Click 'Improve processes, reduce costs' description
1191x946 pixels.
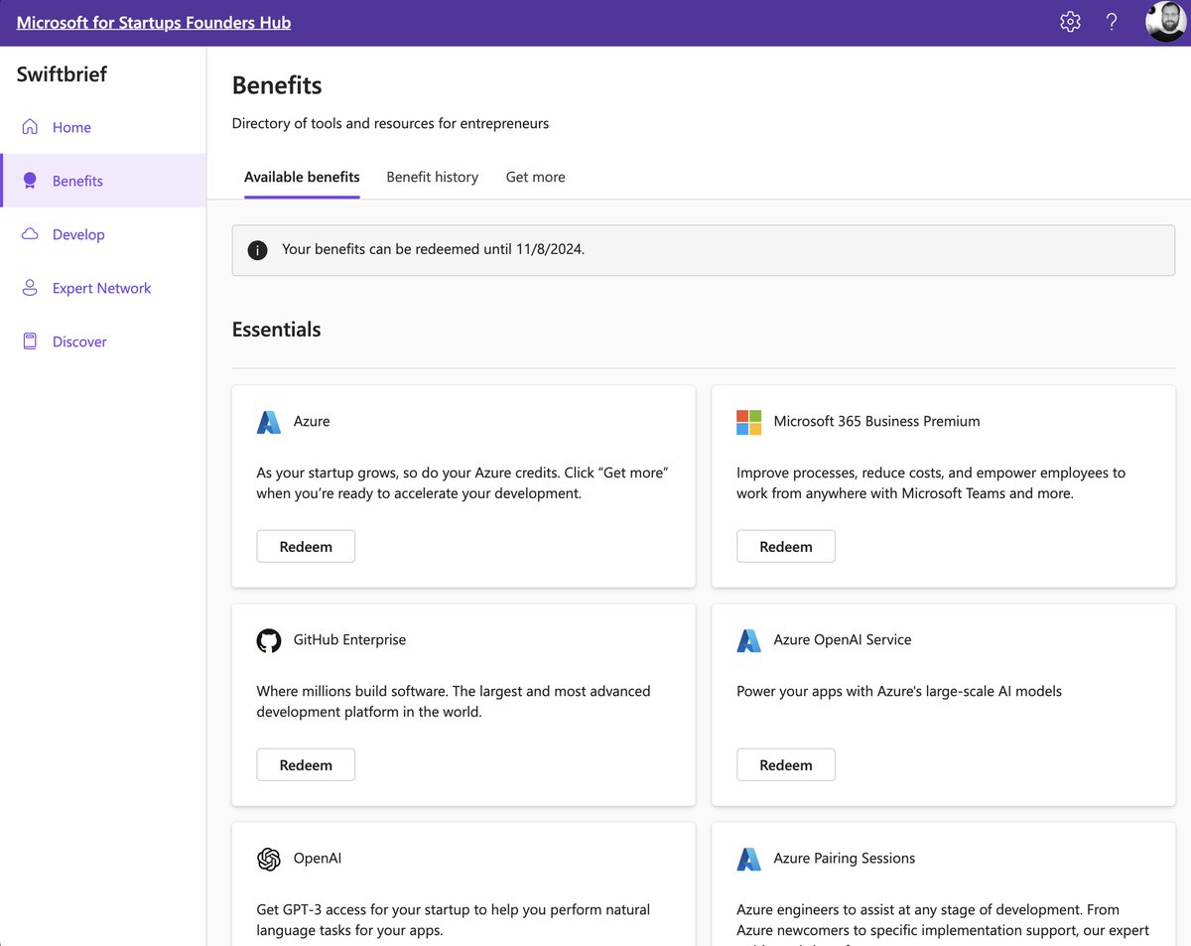tap(931, 483)
